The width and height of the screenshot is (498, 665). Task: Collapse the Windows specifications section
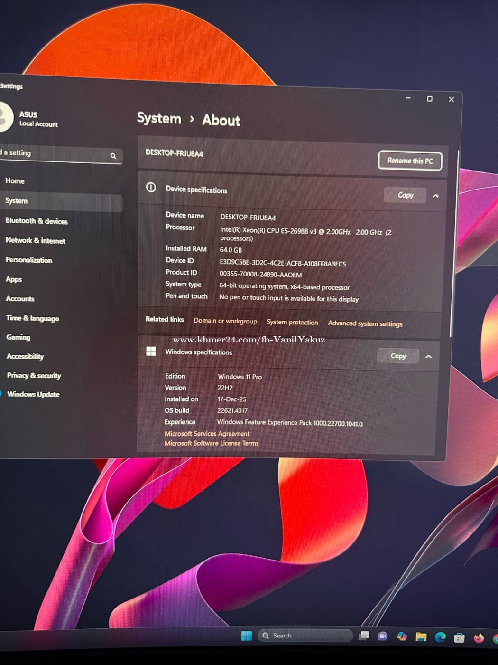(429, 356)
